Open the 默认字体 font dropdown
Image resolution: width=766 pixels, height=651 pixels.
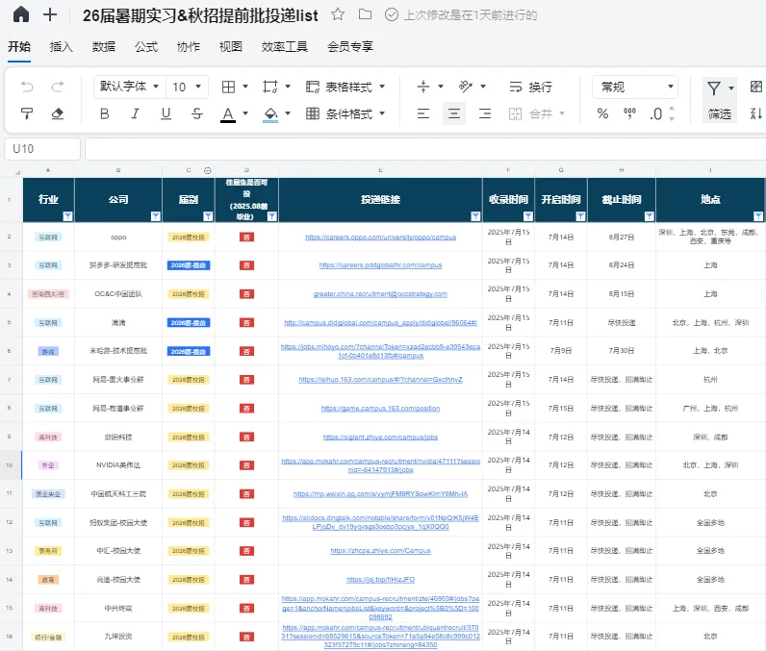point(130,87)
